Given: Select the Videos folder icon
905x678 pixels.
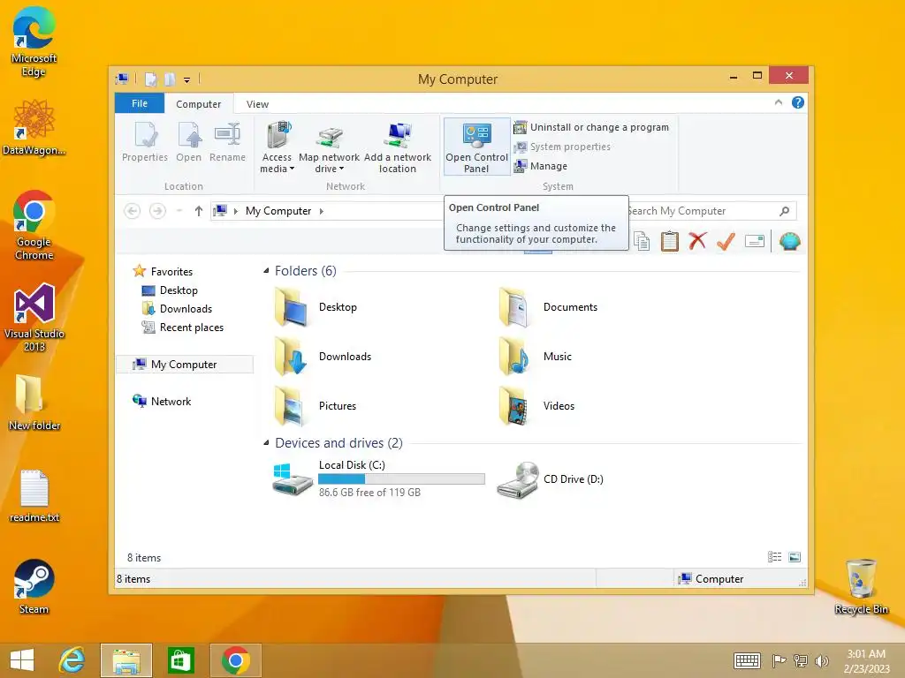Looking at the screenshot, I should coord(513,406).
